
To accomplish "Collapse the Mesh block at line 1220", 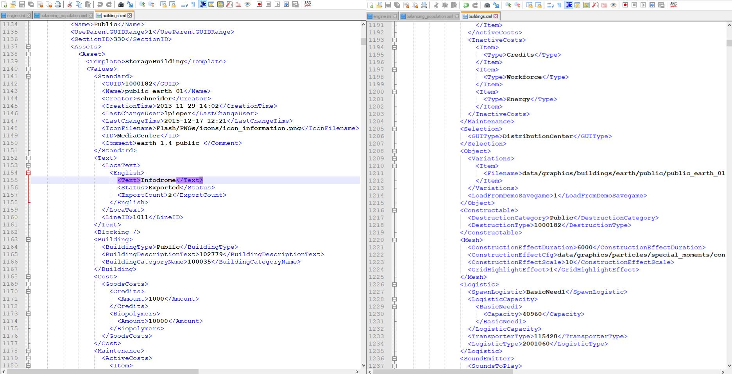I will coord(394,240).
